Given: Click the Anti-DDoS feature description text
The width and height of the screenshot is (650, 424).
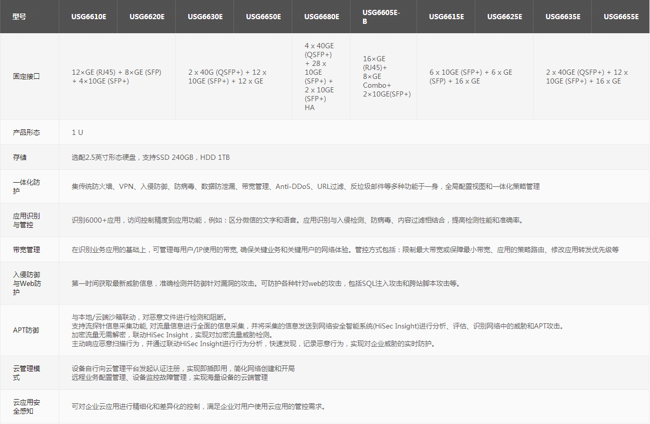Looking at the screenshot, I should pos(306,186).
